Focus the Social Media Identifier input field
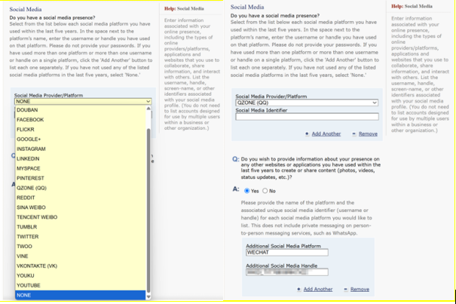Image resolution: width=456 pixels, height=304 pixels. click(x=307, y=117)
